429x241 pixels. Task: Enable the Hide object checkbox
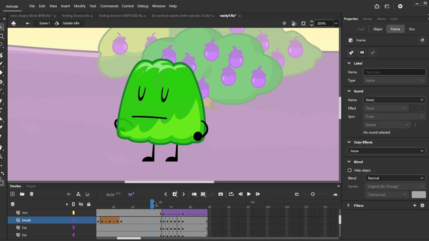click(x=350, y=170)
